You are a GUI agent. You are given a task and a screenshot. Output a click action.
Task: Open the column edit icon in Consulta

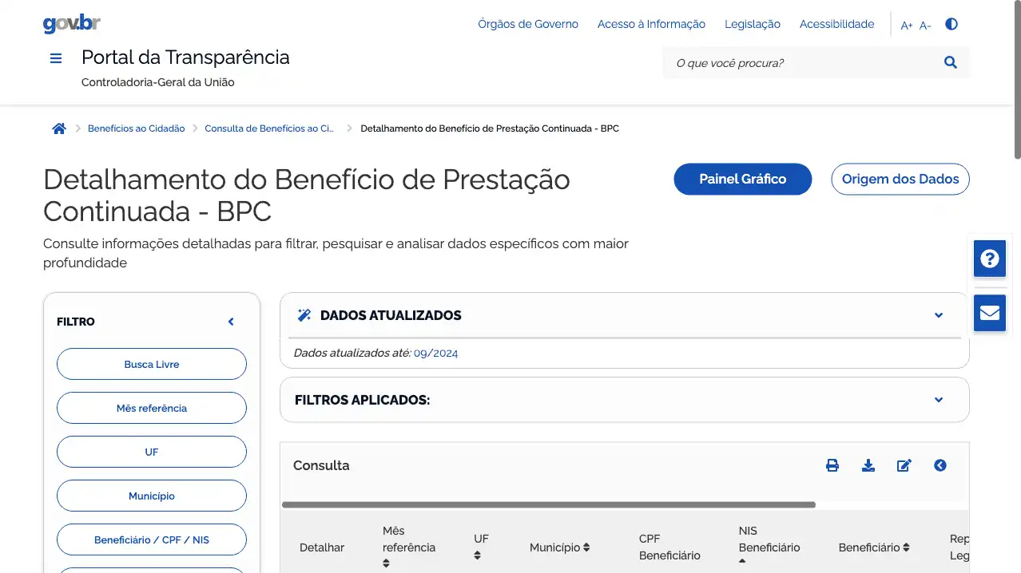904,465
